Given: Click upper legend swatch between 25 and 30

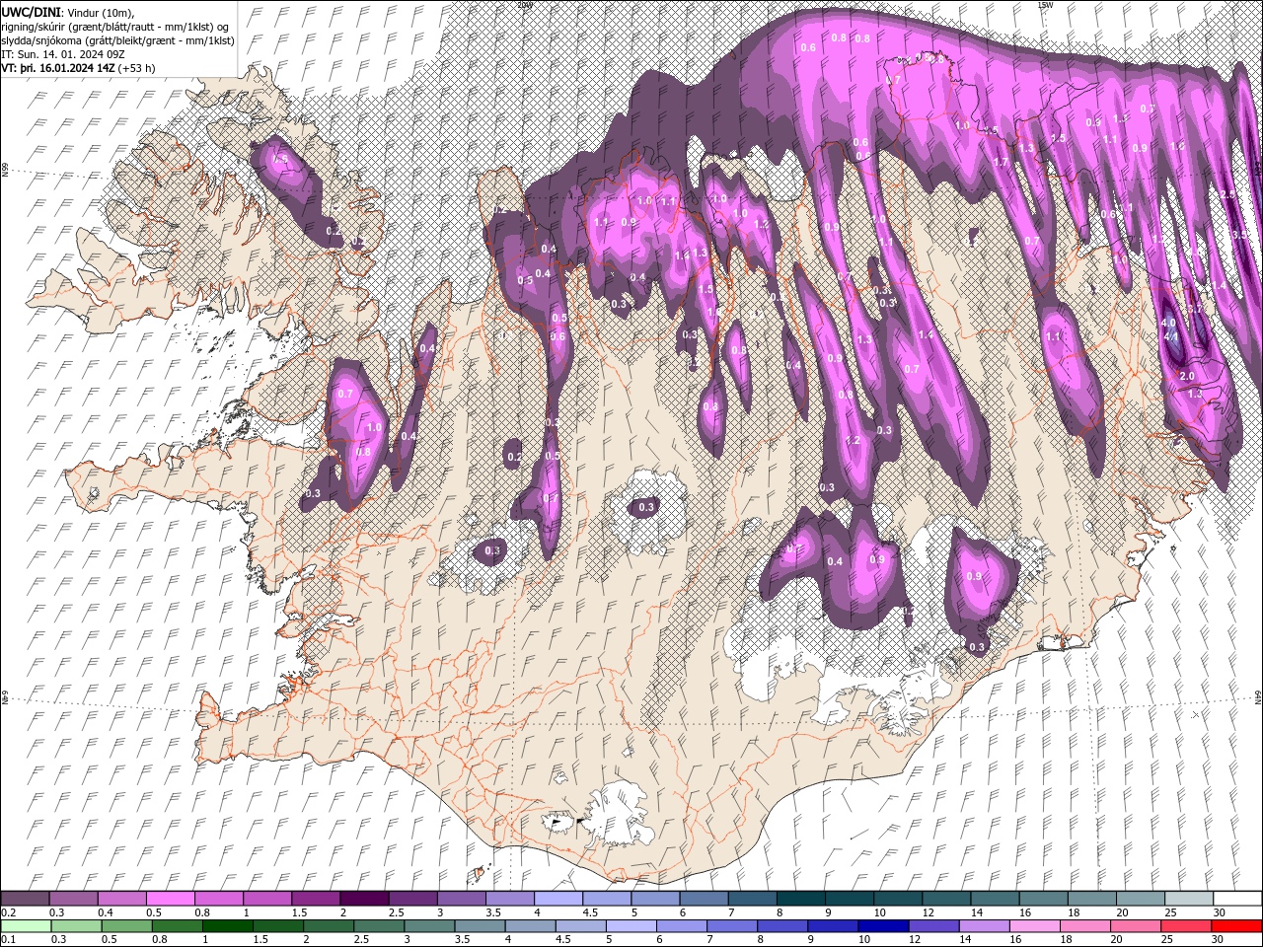Looking at the screenshot, I should 1187,899.
